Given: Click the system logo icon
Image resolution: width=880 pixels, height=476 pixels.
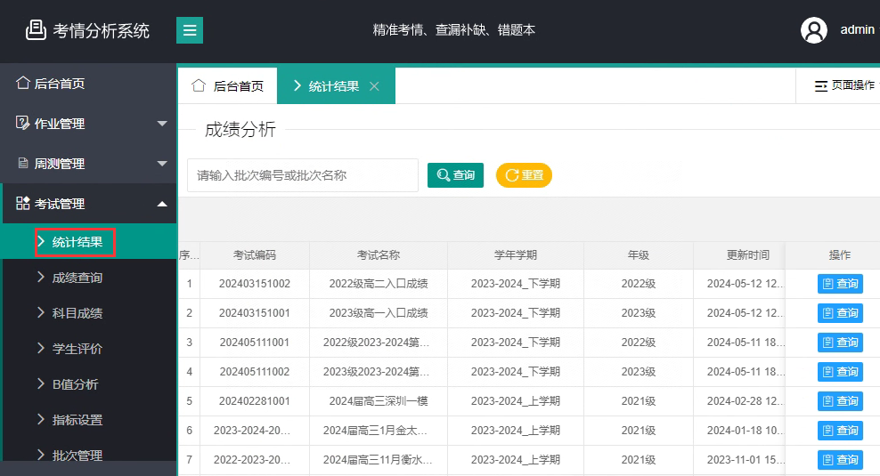Looking at the screenshot, I should point(36,30).
